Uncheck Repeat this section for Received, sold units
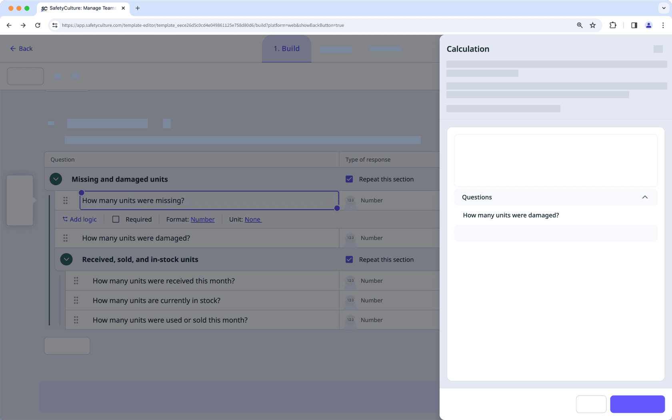This screenshot has height=420, width=672. (349, 260)
